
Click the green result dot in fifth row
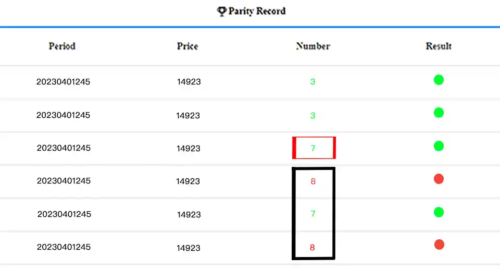(439, 212)
